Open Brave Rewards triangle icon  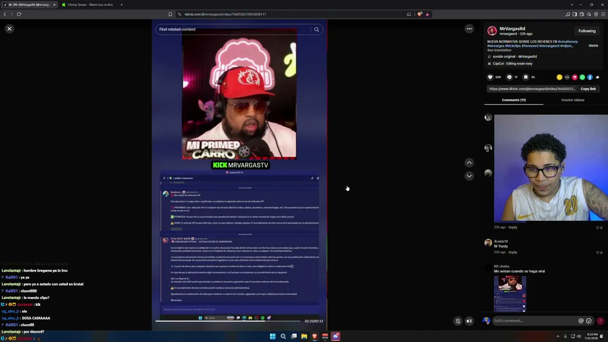click(x=427, y=14)
